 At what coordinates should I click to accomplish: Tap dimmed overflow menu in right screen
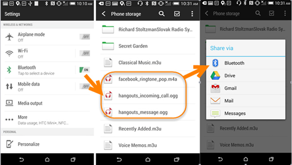click(x=285, y=13)
